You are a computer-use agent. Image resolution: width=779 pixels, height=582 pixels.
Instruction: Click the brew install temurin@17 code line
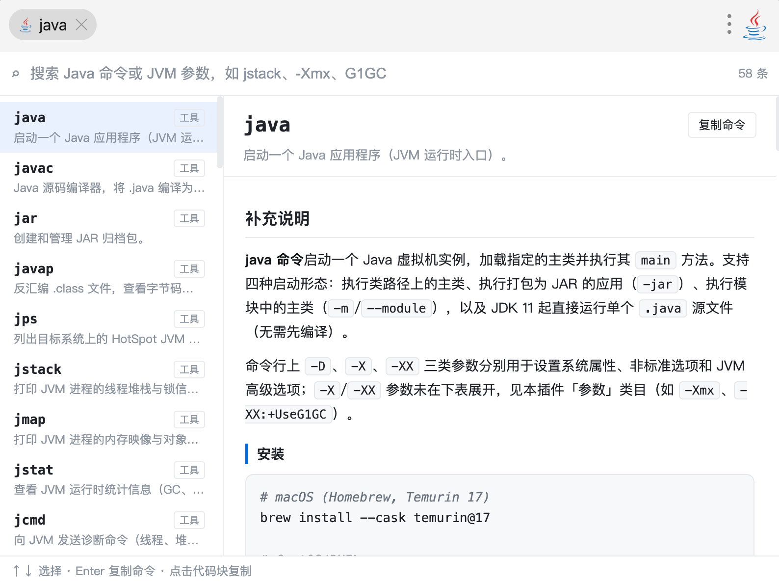pos(375,518)
